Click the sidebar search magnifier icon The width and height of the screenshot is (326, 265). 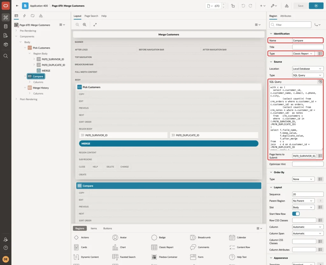pyautogui.click(x=6, y=56)
